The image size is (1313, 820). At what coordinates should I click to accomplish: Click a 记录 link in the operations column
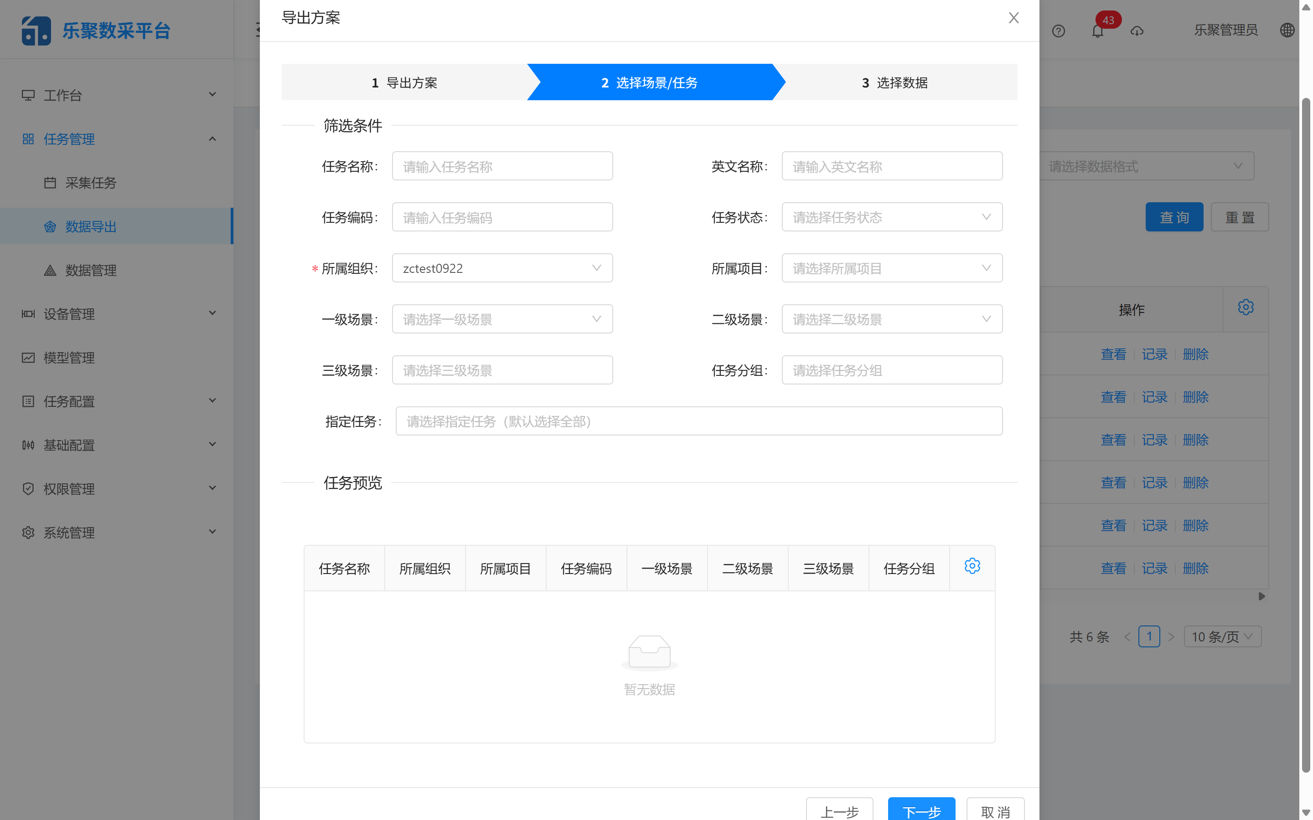1154,354
